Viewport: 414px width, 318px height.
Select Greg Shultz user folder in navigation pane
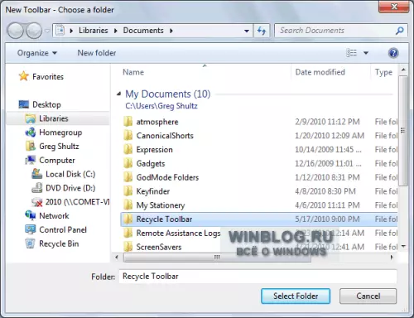[x=52, y=146]
